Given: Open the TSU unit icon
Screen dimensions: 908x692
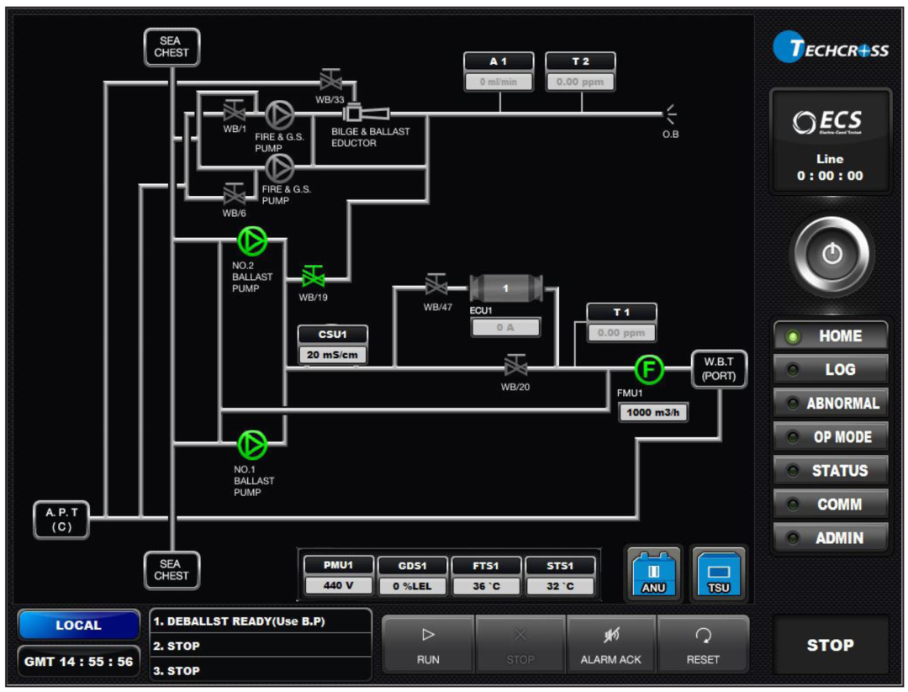Looking at the screenshot, I should [718, 574].
